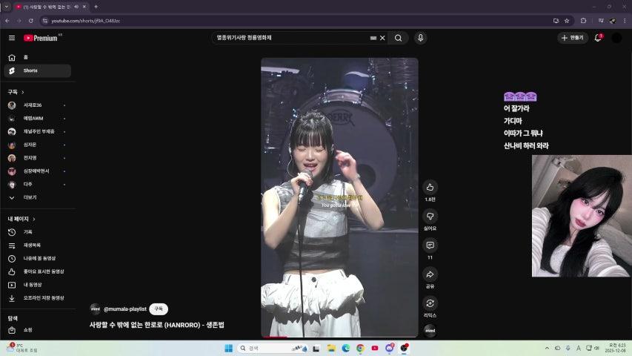Subscribe to @mumala-playlist with 구독 button
The width and height of the screenshot is (632, 356).
pyautogui.click(x=159, y=309)
